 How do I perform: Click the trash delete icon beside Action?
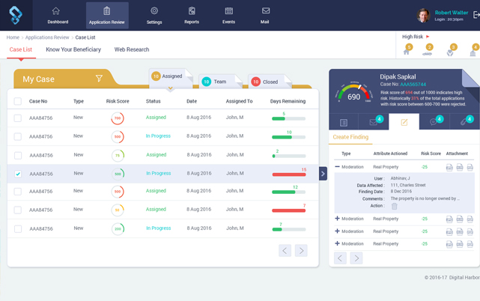point(395,207)
